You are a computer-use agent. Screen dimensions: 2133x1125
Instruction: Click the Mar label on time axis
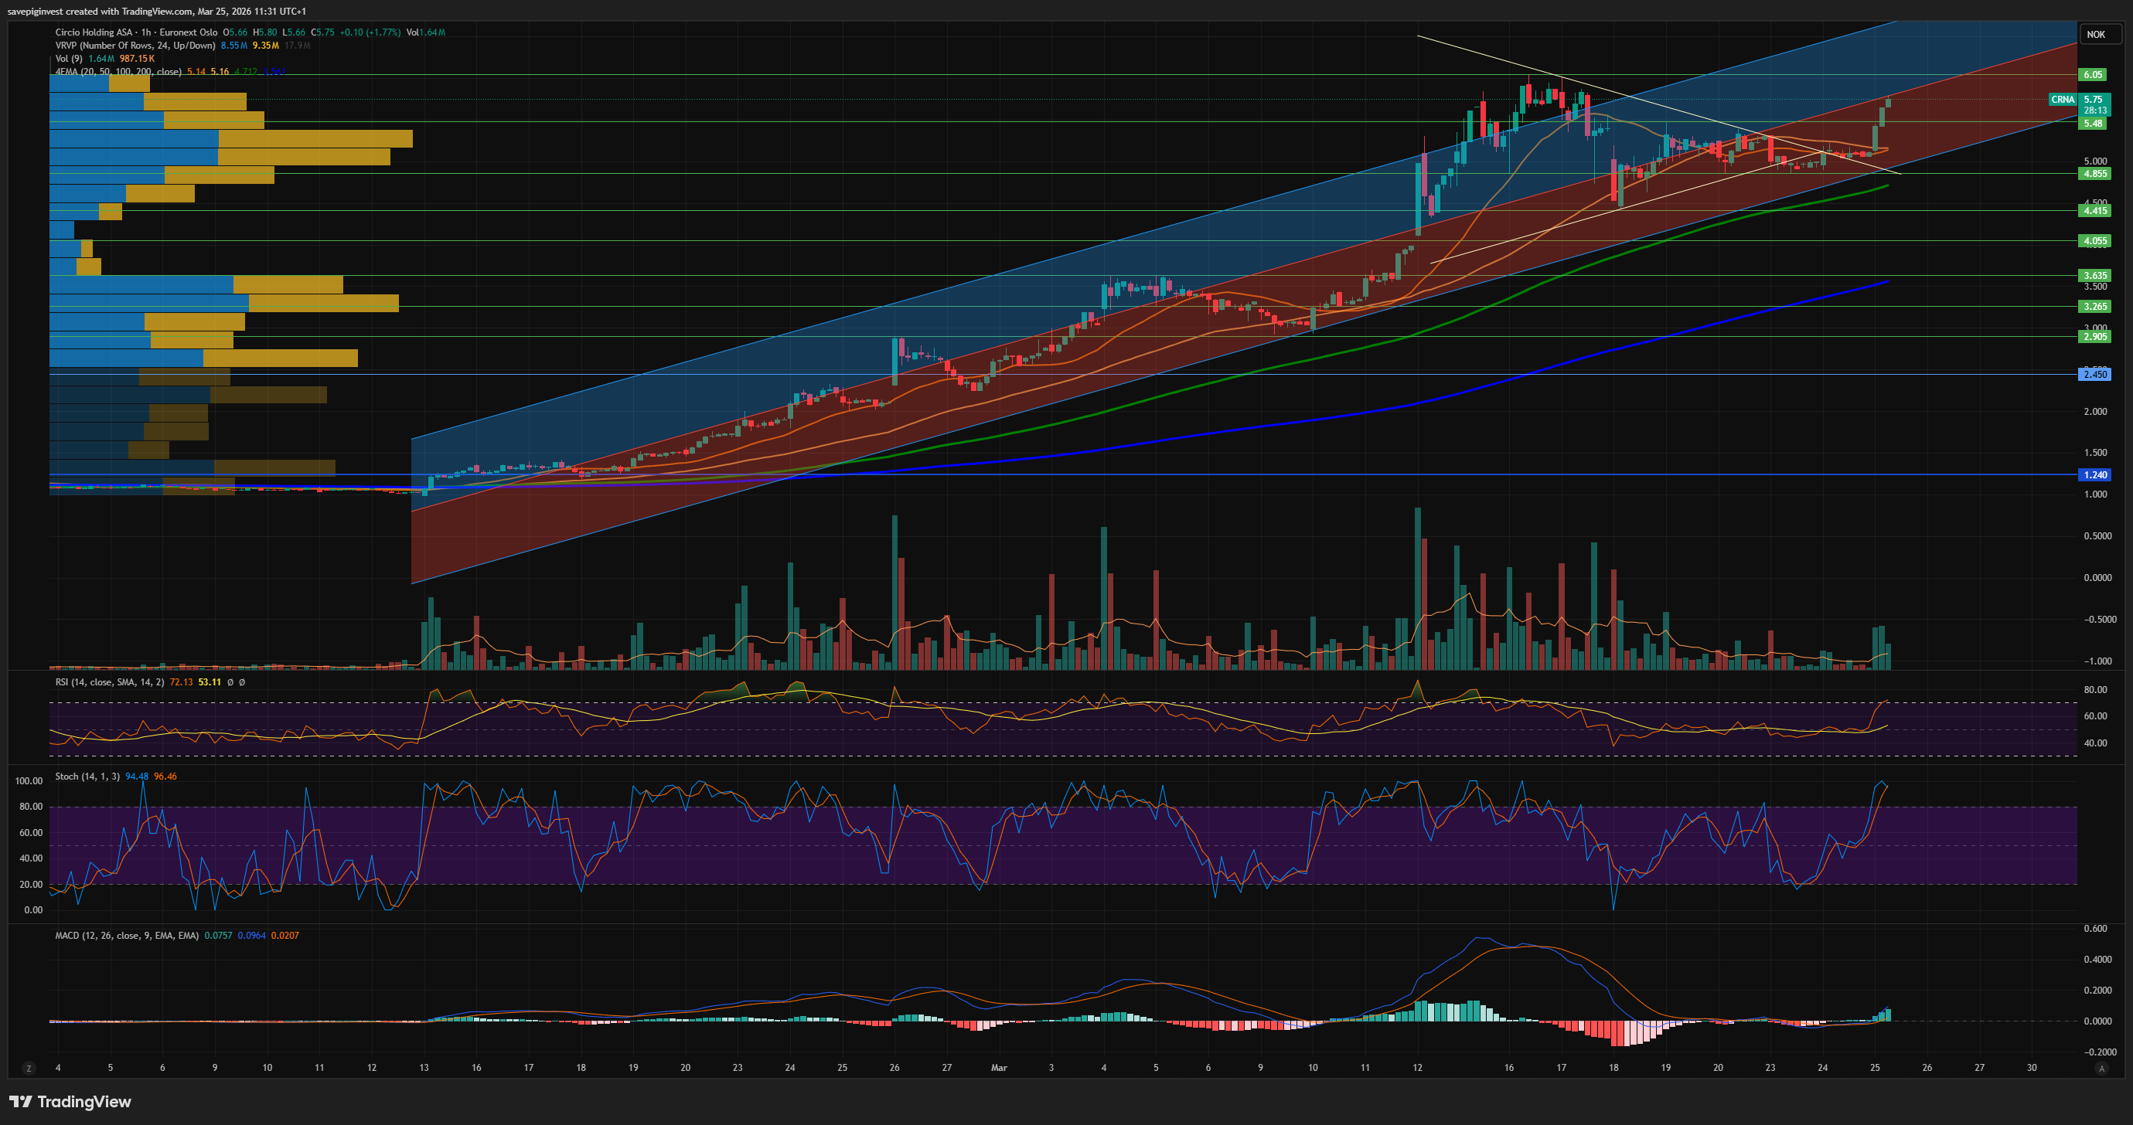pos(999,1068)
